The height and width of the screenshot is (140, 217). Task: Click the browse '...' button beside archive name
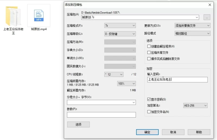[207, 17]
